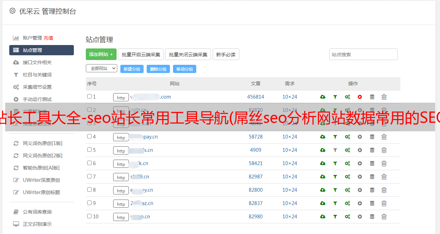Screen dimensions: 440x234
Task: Tick the checkbox for row 4
Action: pyautogui.click(x=89, y=136)
